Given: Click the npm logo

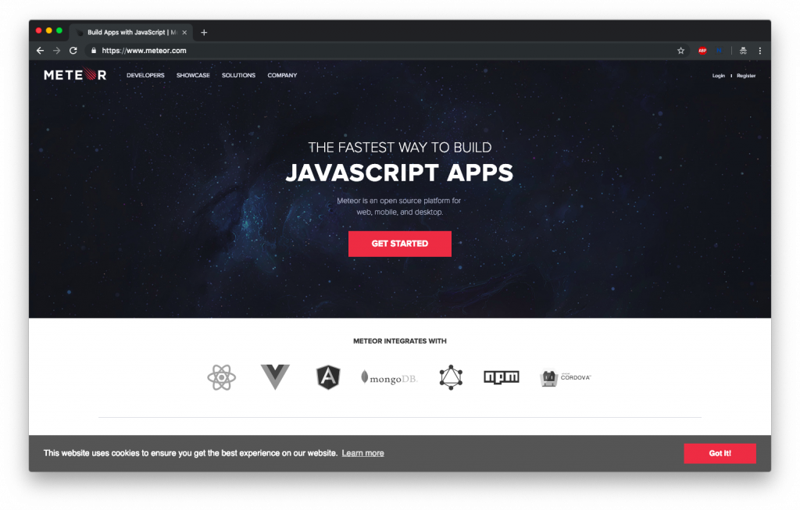Looking at the screenshot, I should tap(501, 377).
